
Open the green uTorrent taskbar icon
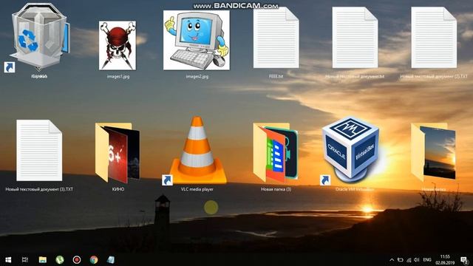[x=60, y=259]
